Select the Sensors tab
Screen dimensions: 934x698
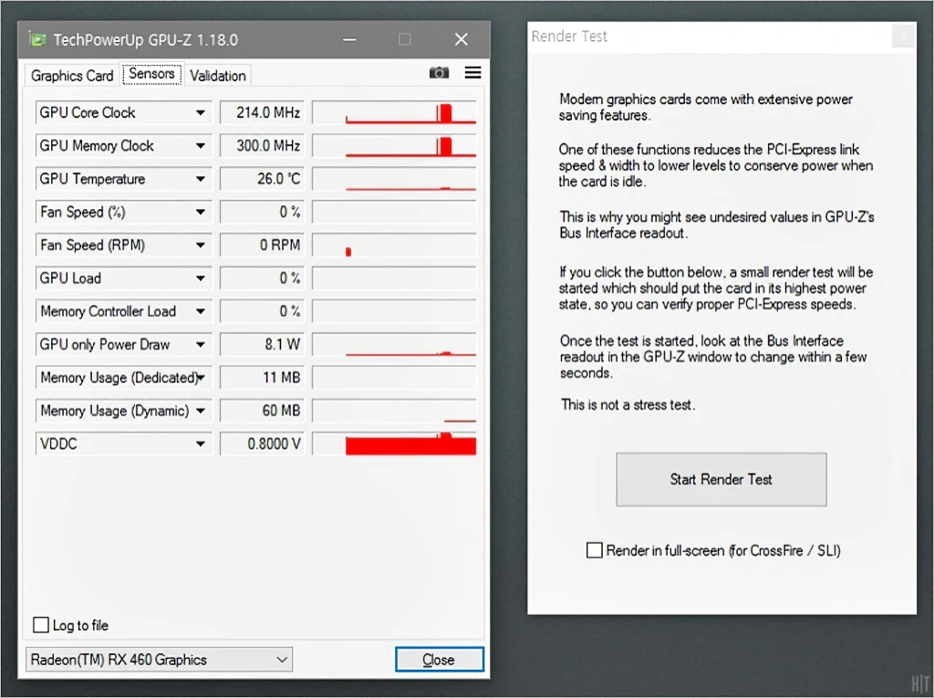pyautogui.click(x=152, y=74)
